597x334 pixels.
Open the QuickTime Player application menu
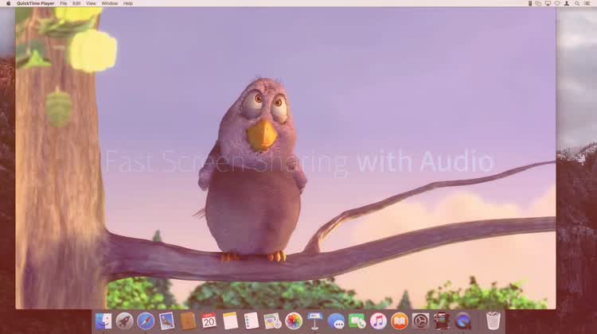(35, 3)
